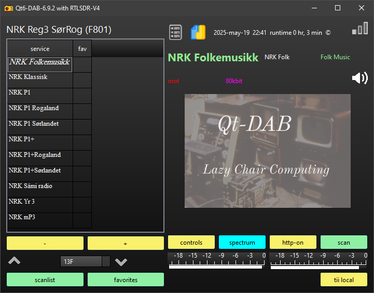Open the controls panel
This screenshot has width=374, height=293.
(191, 242)
